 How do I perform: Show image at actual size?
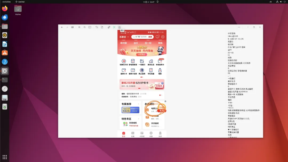click(90, 27)
